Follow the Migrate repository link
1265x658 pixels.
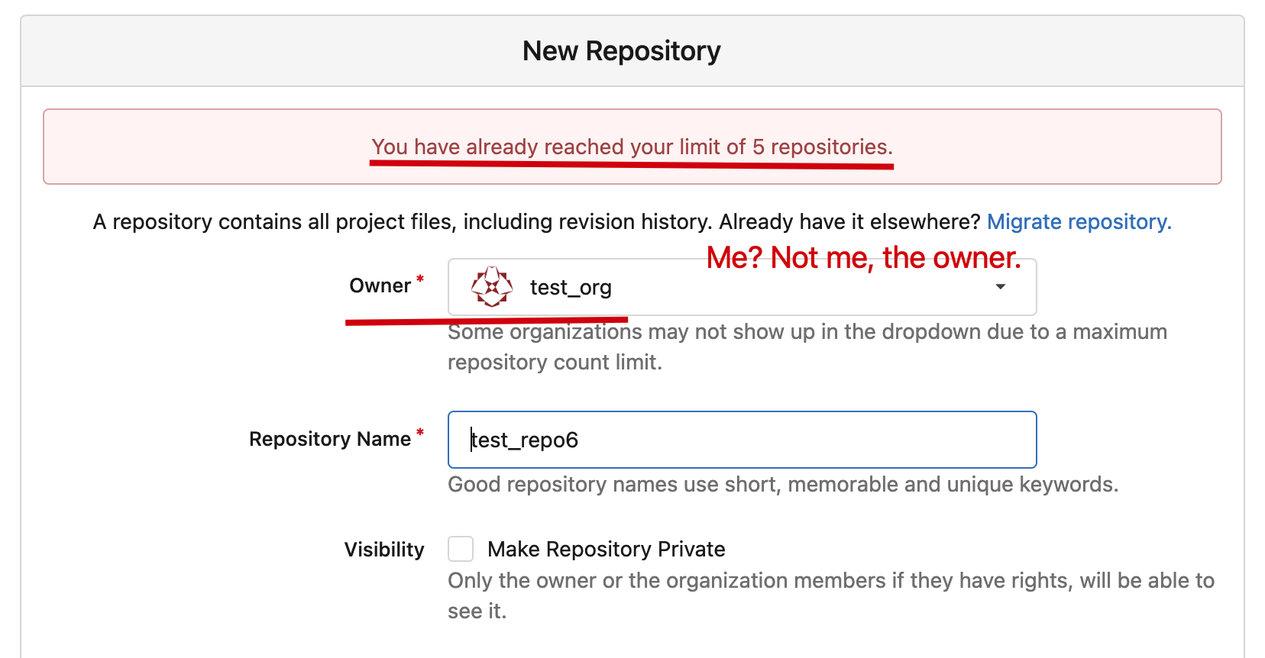[1079, 221]
